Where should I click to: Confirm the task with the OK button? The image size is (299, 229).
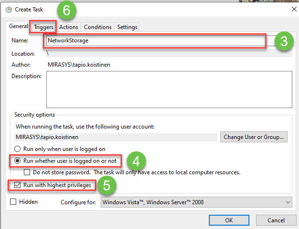[x=229, y=220]
